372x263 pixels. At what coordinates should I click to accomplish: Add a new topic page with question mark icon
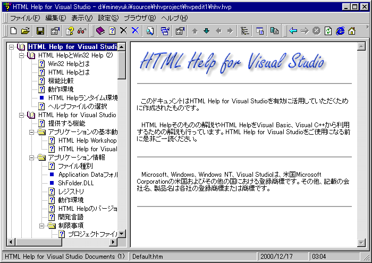(x=112, y=31)
